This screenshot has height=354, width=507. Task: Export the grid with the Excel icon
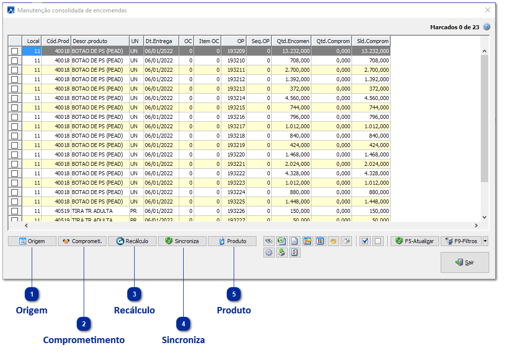[282, 241]
